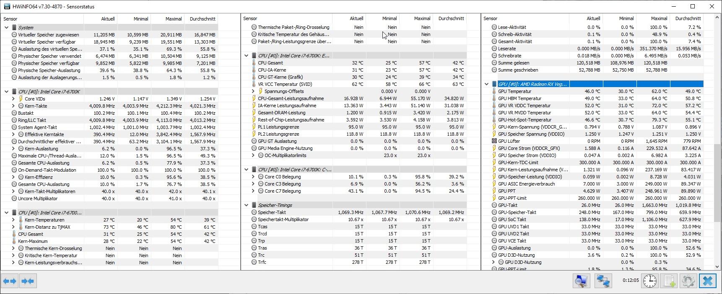Screen dimensions: 722x294
Task: Expand the Spannungs-Offsets row
Action: [253, 91]
